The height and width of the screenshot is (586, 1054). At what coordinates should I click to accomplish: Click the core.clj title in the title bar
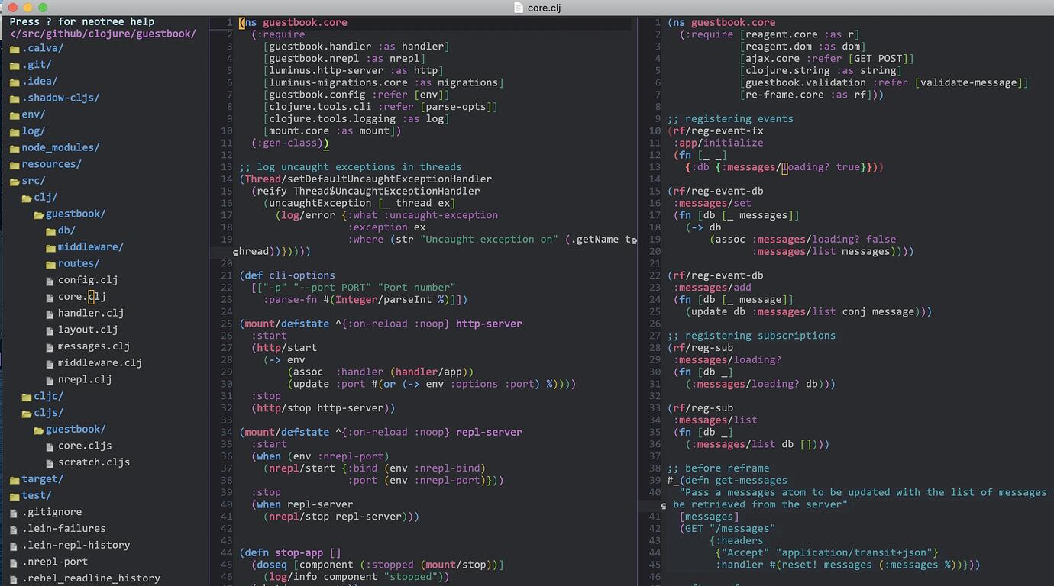click(544, 7)
